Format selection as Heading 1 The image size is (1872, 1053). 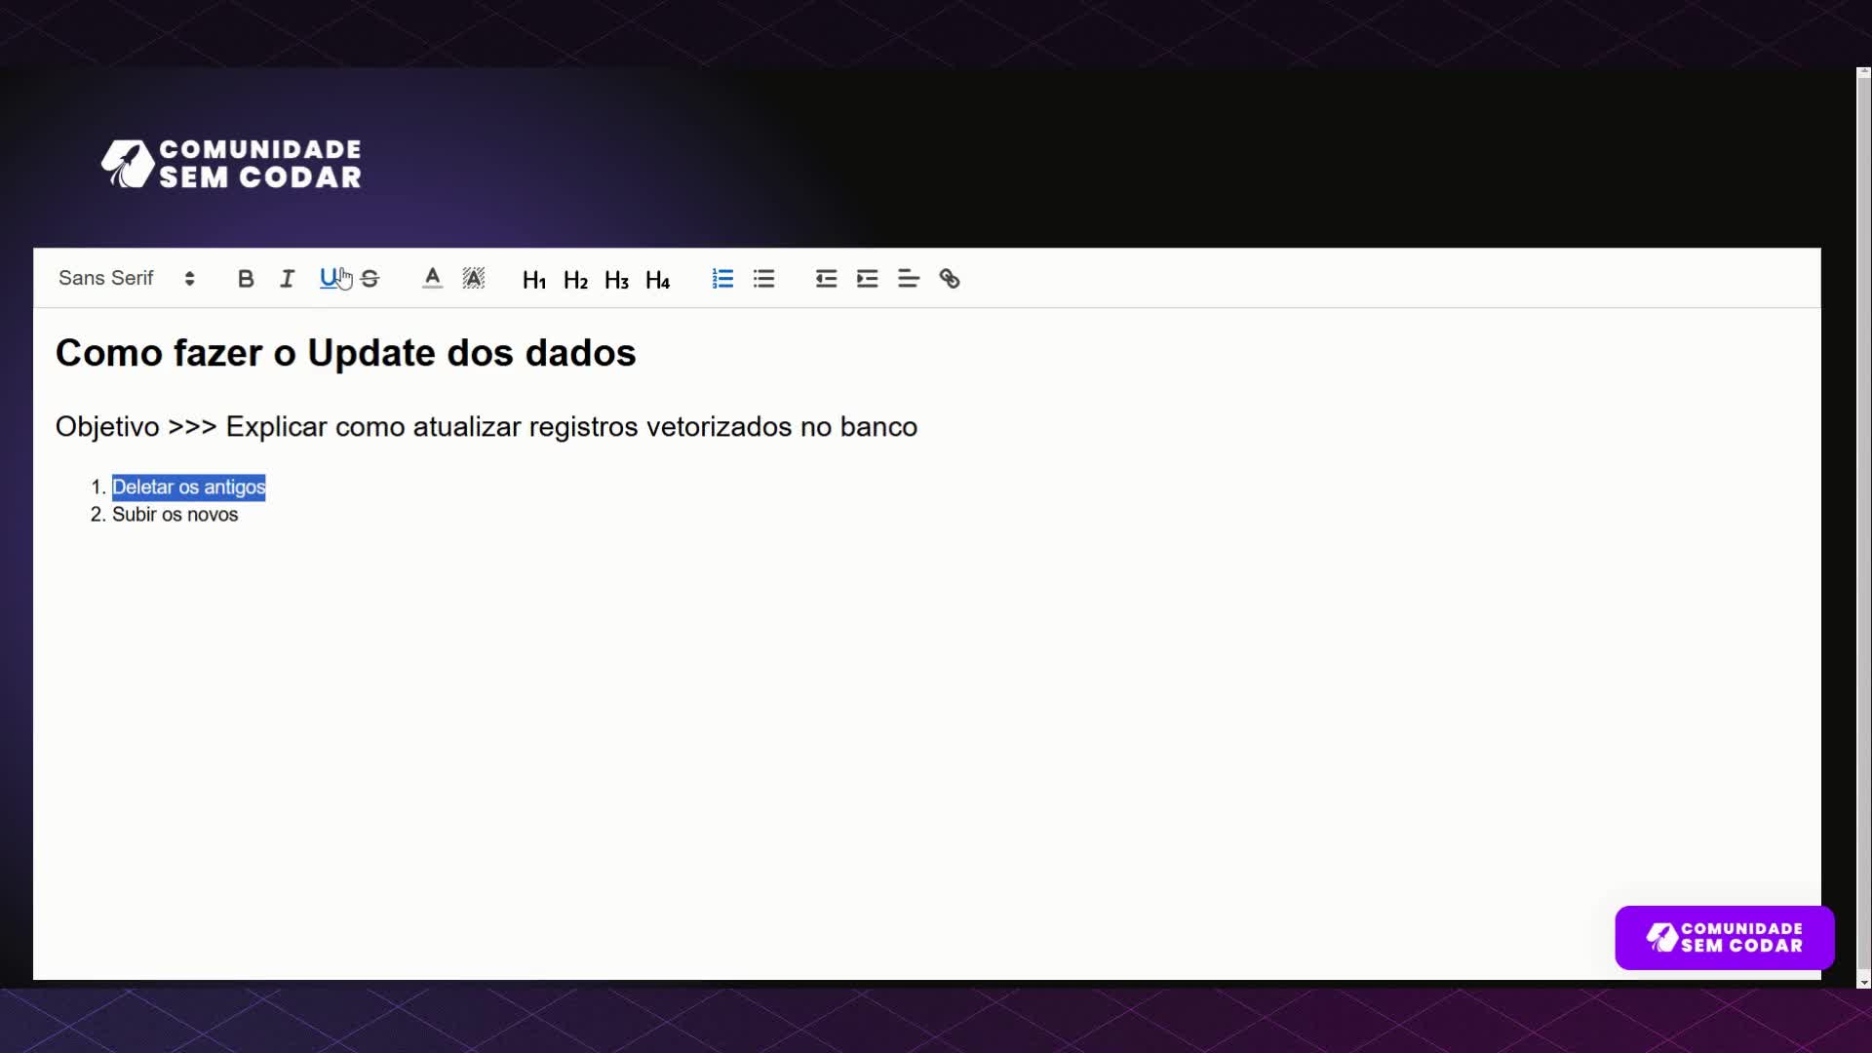click(534, 279)
